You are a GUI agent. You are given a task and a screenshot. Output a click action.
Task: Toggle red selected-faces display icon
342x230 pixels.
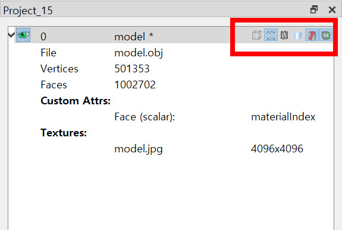point(312,35)
